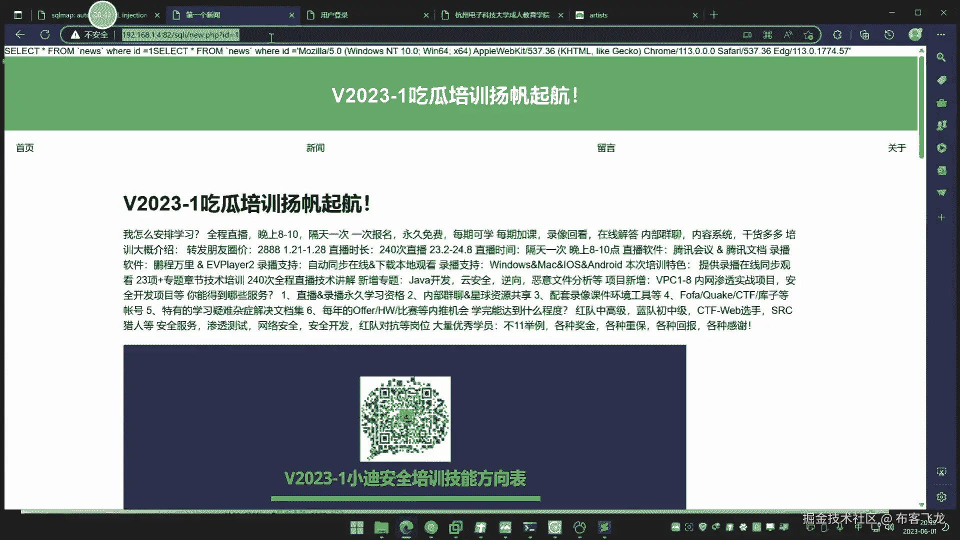Refresh the current page

45,34
